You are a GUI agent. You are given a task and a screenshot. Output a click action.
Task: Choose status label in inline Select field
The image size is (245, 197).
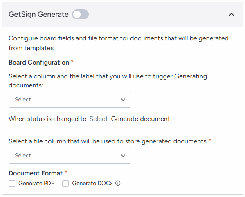click(99, 119)
